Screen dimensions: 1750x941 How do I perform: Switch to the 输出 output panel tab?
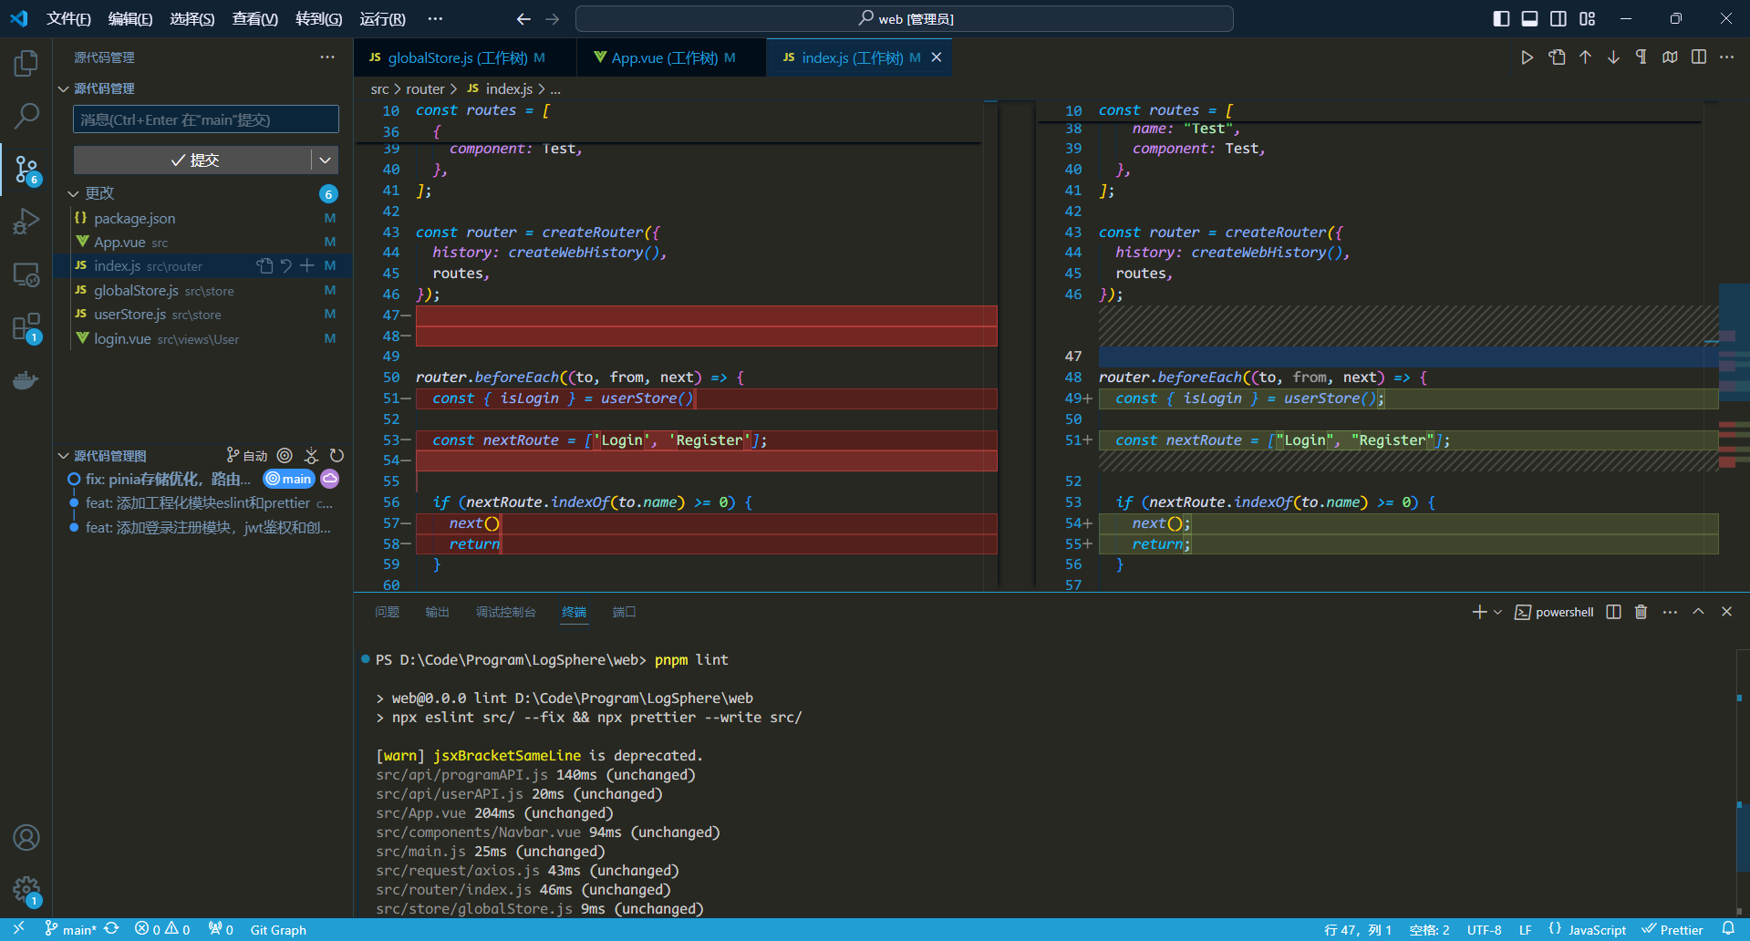click(438, 612)
